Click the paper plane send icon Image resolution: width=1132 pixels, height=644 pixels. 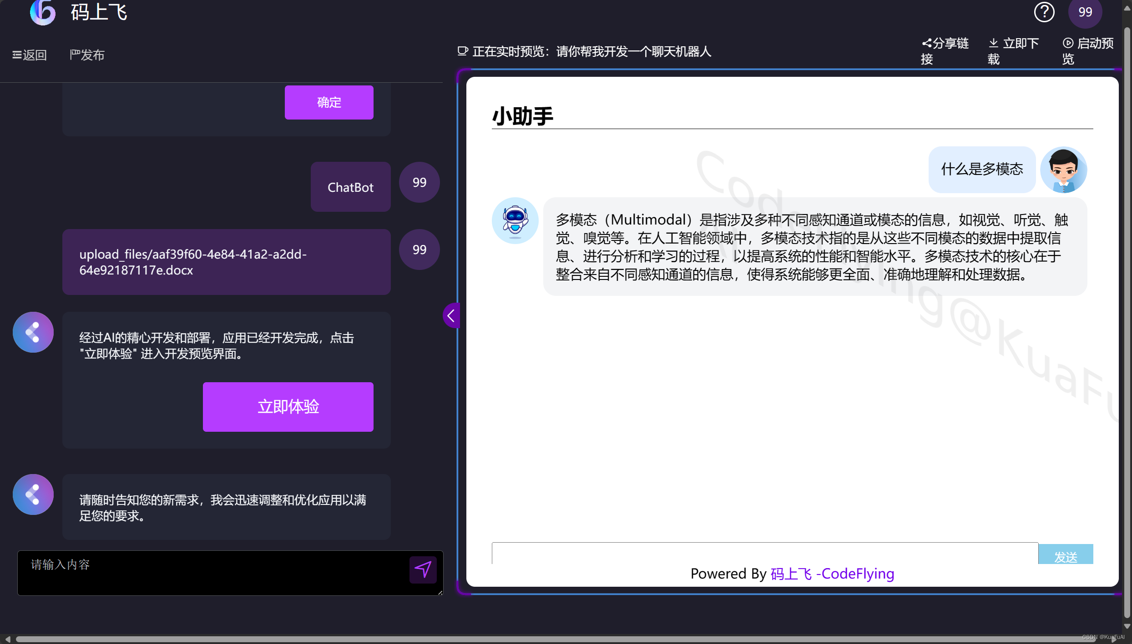pos(423,569)
